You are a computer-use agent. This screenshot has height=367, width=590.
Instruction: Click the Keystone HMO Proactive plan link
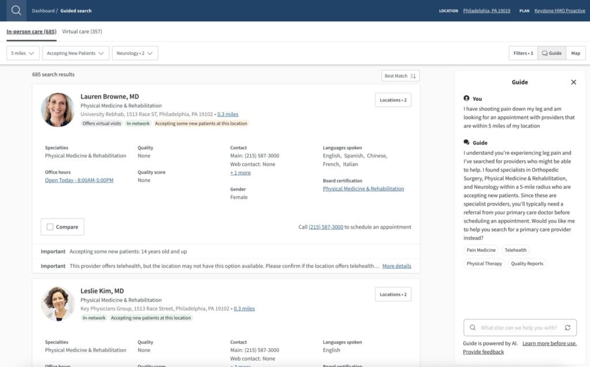tap(559, 11)
